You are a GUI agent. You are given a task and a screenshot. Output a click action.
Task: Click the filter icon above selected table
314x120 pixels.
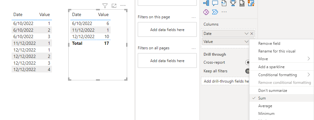coord(105,6)
